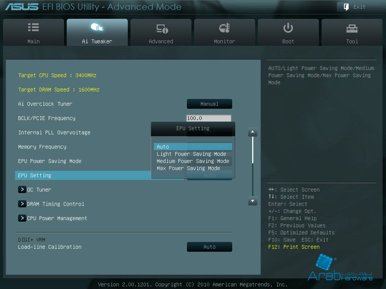Screen dimensions: 386x289
Task: Select the Memory Frequency row
Action: [x=42, y=147]
